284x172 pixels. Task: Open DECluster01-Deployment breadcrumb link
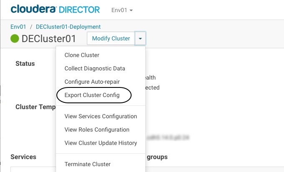tap(68, 27)
